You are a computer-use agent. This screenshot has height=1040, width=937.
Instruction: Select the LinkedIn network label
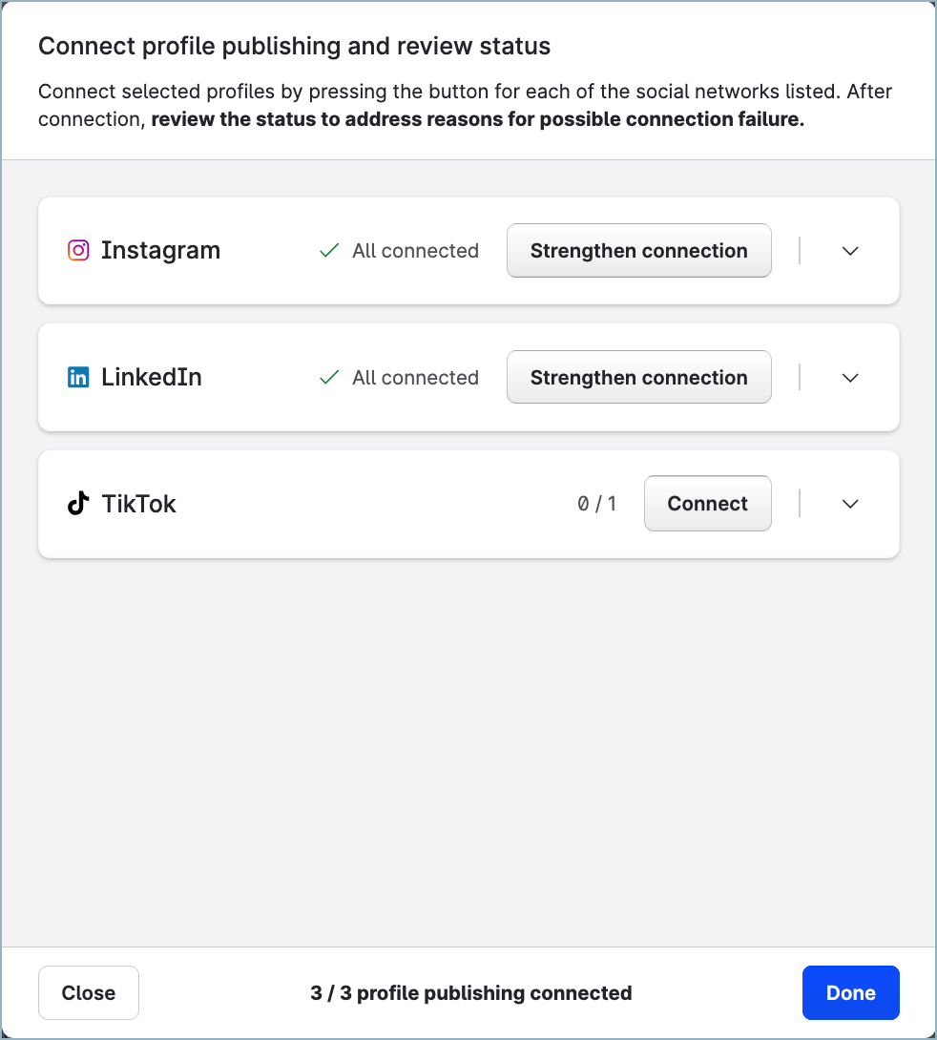tap(151, 377)
